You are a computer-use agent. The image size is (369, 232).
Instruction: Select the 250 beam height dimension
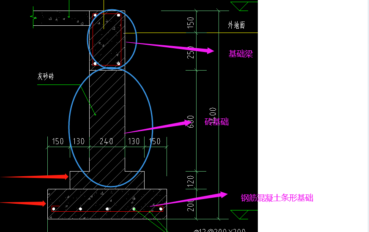tap(191, 52)
